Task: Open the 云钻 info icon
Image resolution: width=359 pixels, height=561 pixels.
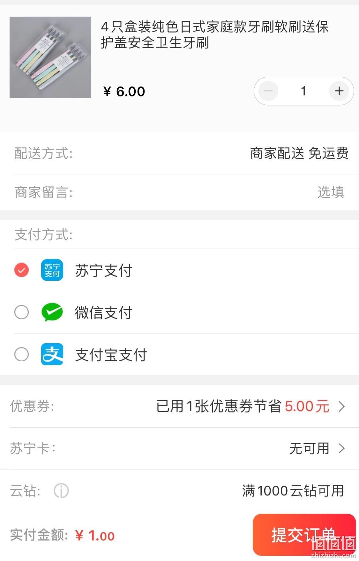Action: [61, 491]
